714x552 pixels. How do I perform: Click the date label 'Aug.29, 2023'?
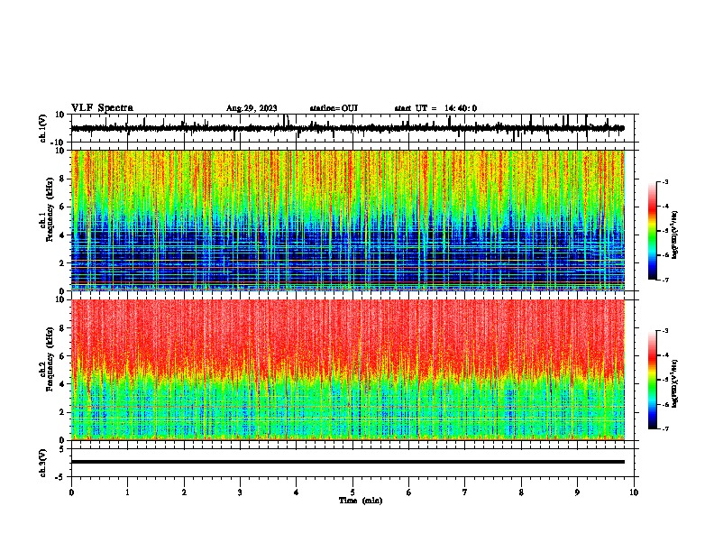pyautogui.click(x=252, y=108)
